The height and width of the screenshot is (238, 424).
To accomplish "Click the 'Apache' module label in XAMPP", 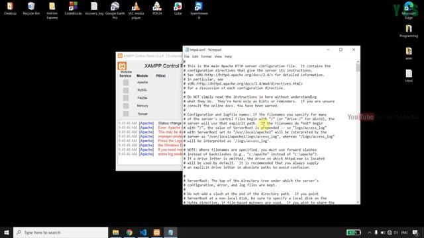I will (x=142, y=82).
